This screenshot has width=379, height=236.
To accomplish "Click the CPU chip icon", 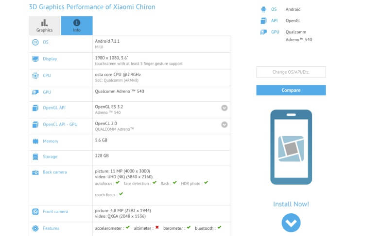I will click(x=35, y=76).
